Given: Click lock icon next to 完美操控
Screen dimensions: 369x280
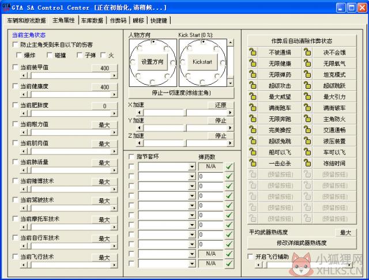Looking at the screenshot, I should pyautogui.click(x=253, y=130).
